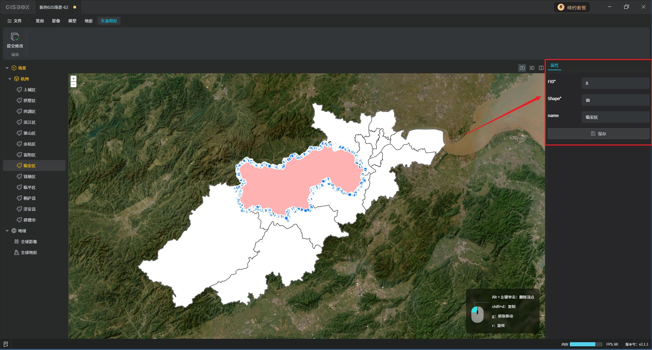Click the map zoom in plus button
The height and width of the screenshot is (350, 652).
pos(73,78)
